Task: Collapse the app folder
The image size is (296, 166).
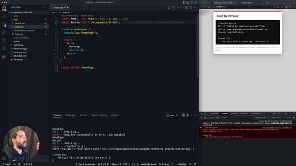Action: 15,19
